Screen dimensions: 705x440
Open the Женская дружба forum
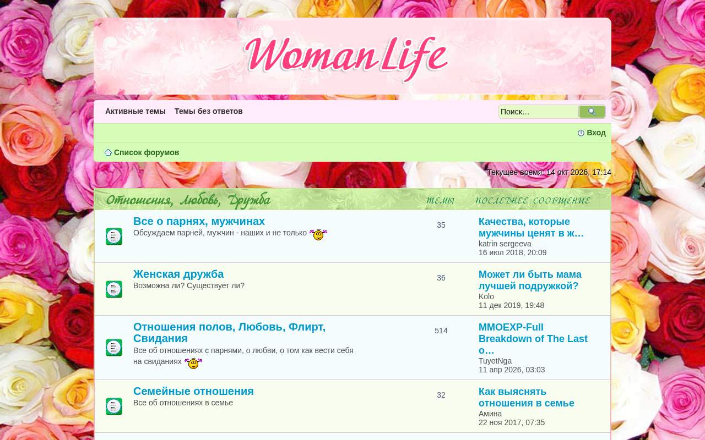[178, 274]
